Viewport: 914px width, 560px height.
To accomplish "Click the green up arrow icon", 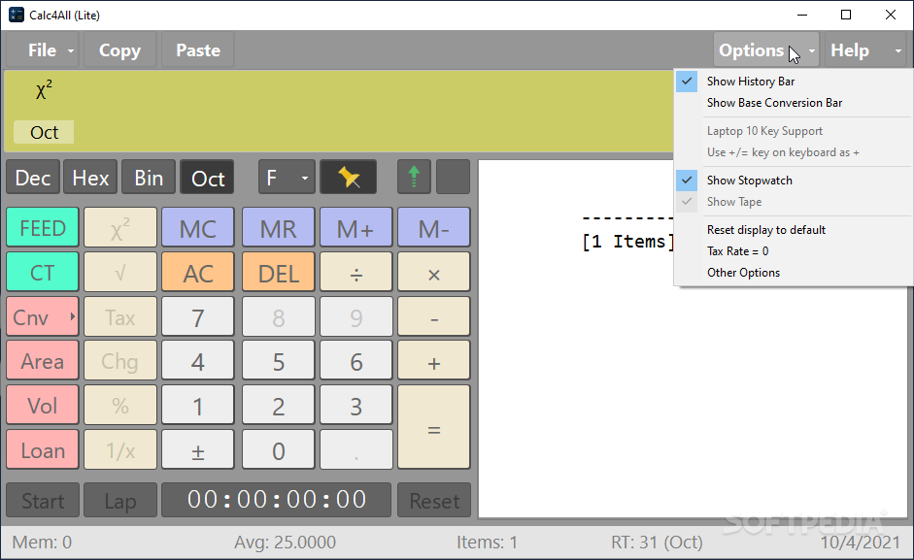I will [414, 178].
